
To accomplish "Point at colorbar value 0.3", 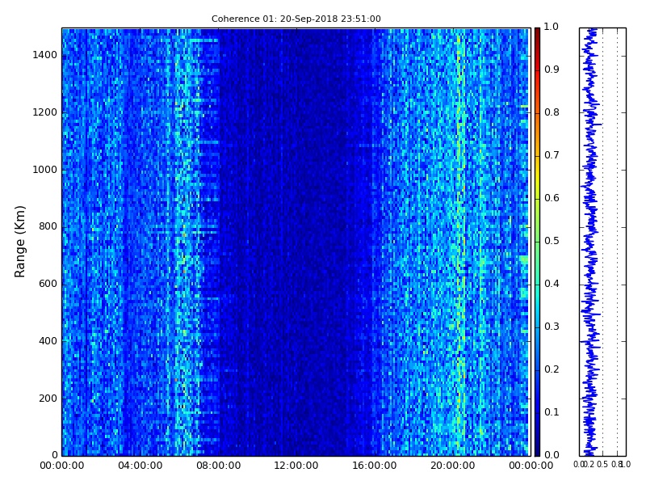I will click(552, 327).
